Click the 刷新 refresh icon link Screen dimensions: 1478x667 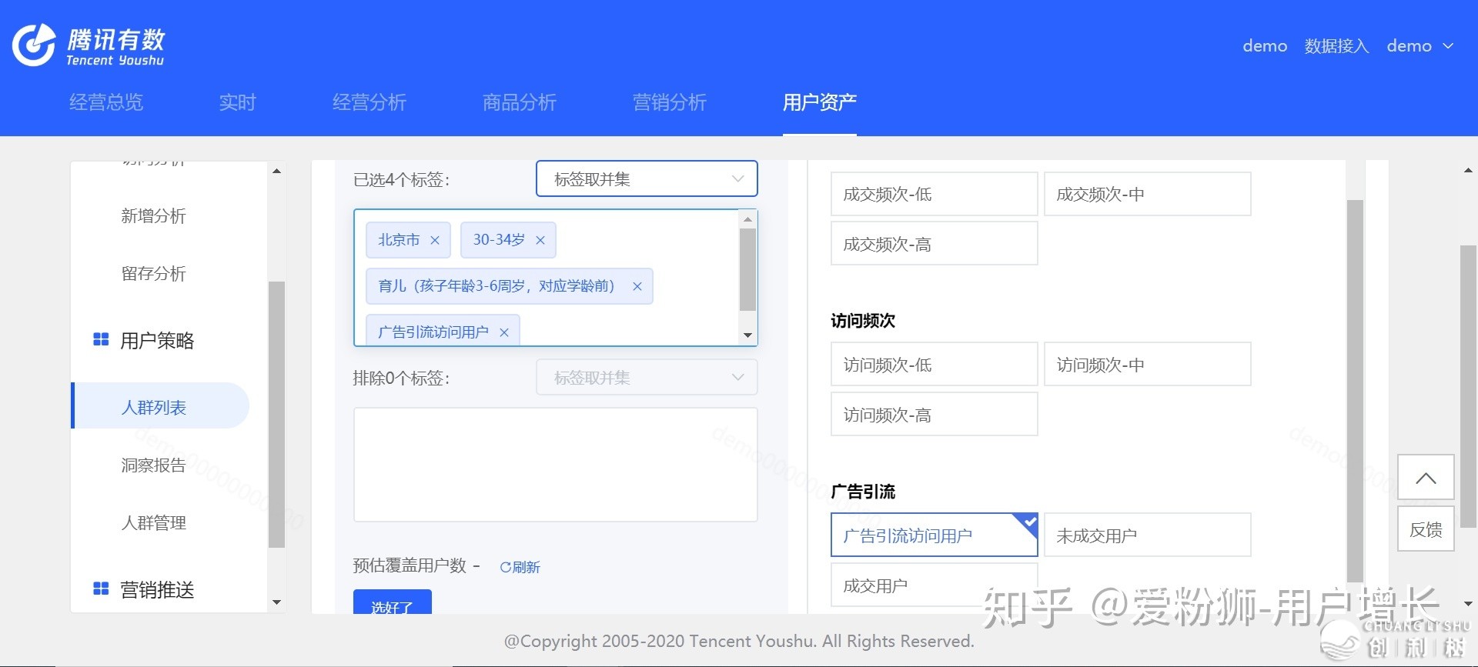pos(520,567)
